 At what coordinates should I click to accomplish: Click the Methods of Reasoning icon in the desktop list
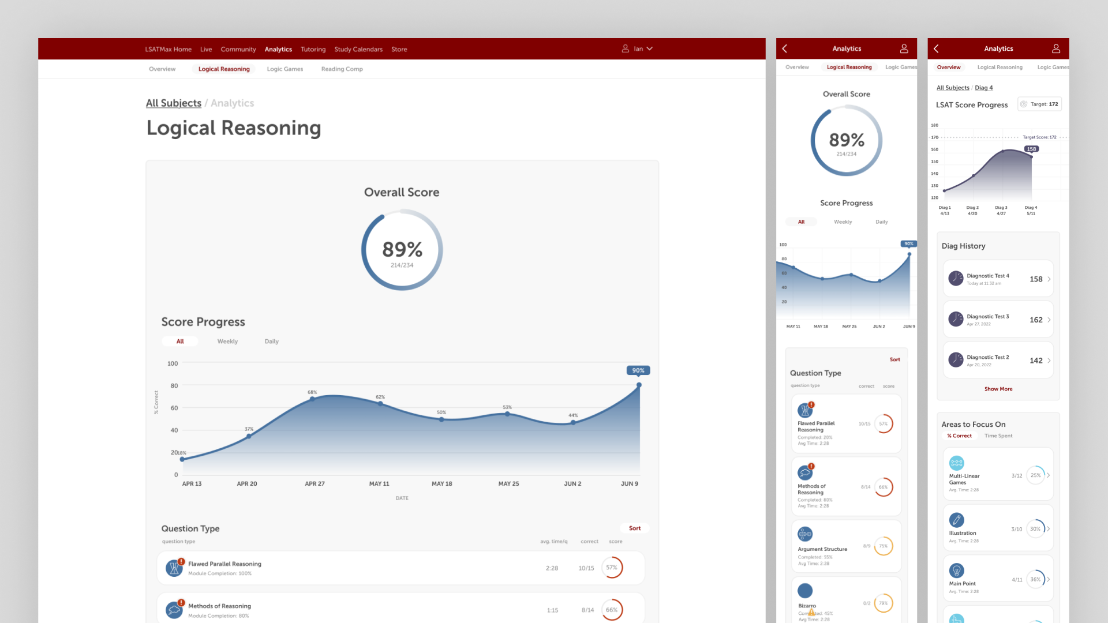(174, 610)
